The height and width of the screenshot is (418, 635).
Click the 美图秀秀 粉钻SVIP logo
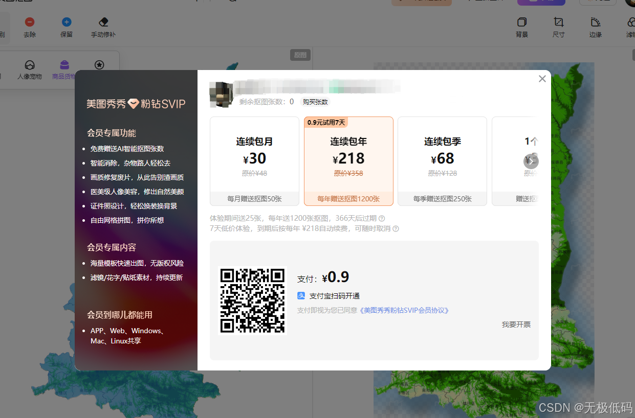click(136, 104)
